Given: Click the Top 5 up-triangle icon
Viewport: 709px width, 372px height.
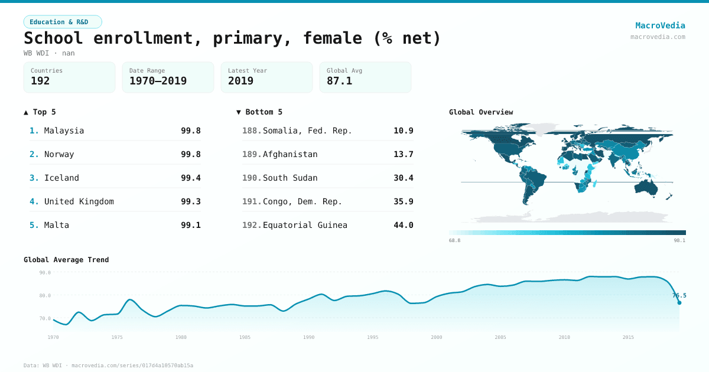Looking at the screenshot, I should 26,112.
